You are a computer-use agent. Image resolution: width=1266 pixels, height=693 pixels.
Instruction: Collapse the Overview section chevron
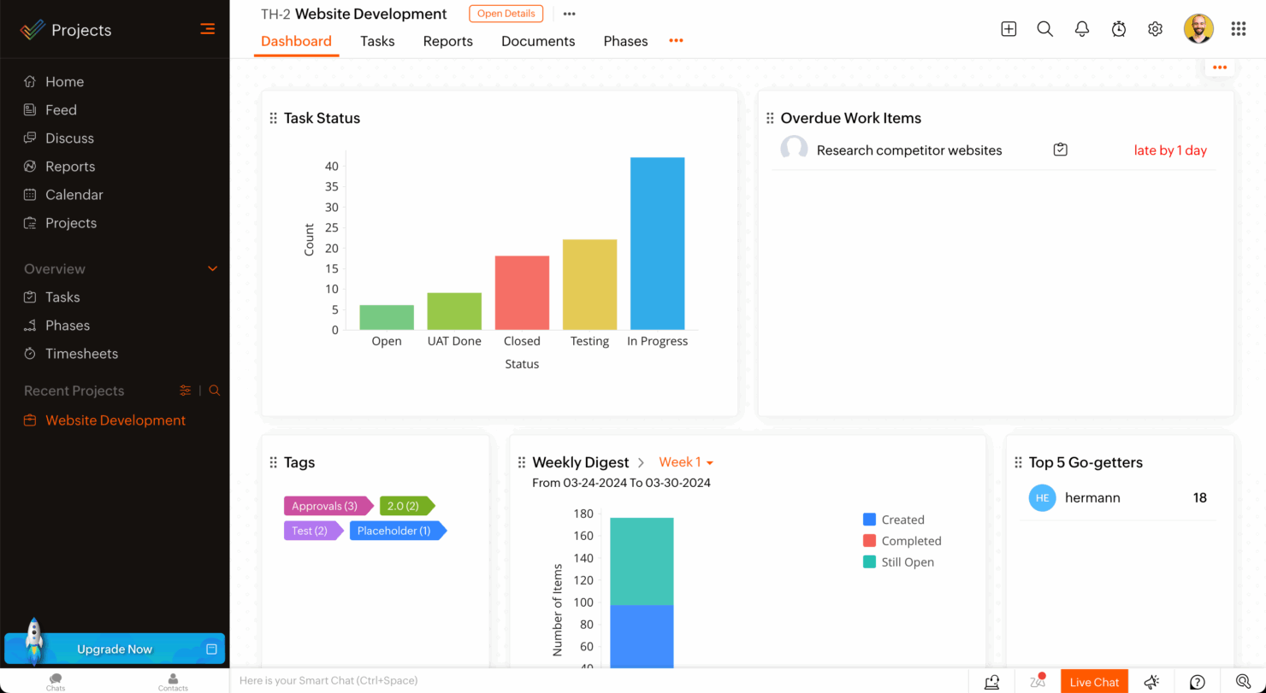[213, 269]
